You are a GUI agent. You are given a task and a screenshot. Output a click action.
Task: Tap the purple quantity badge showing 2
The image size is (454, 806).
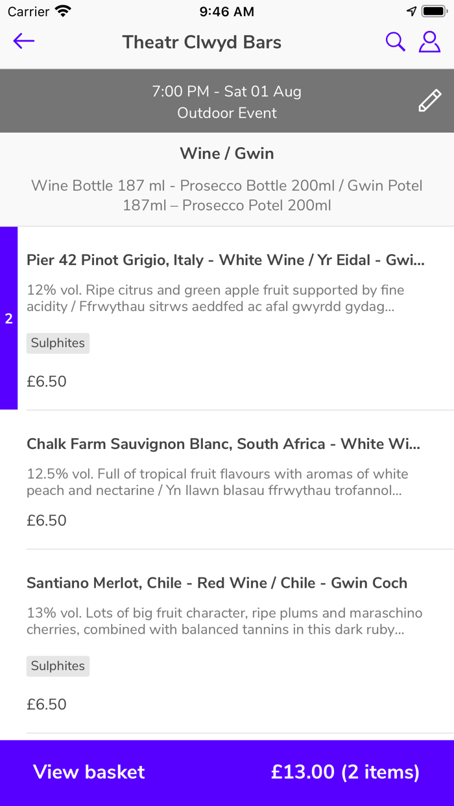[8, 319]
